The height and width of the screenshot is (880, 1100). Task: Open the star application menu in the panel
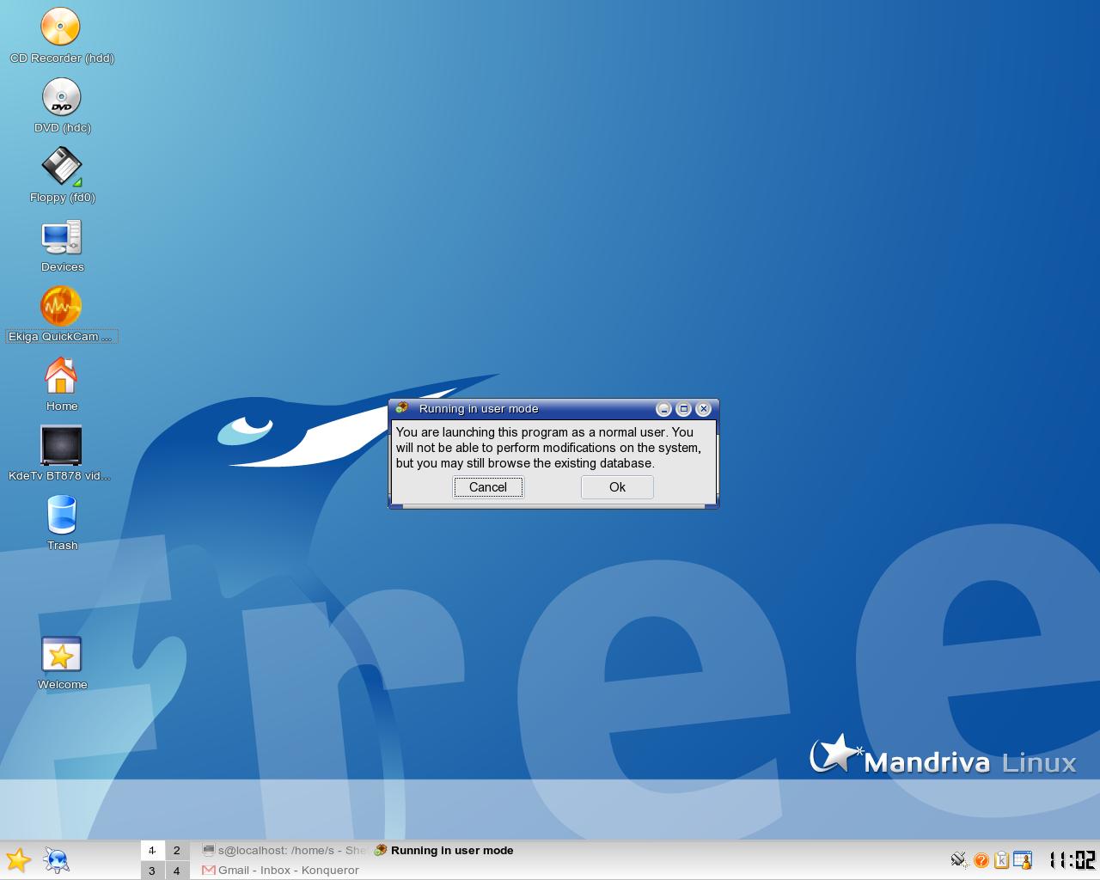tap(18, 860)
